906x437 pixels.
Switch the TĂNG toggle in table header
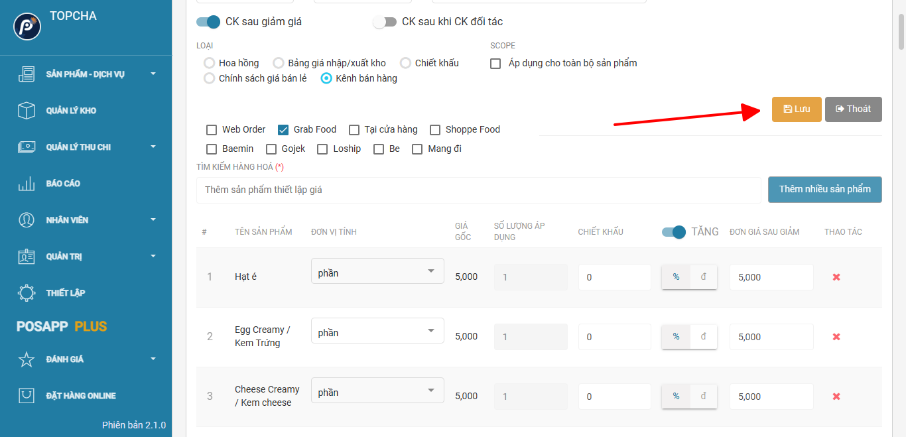(674, 232)
